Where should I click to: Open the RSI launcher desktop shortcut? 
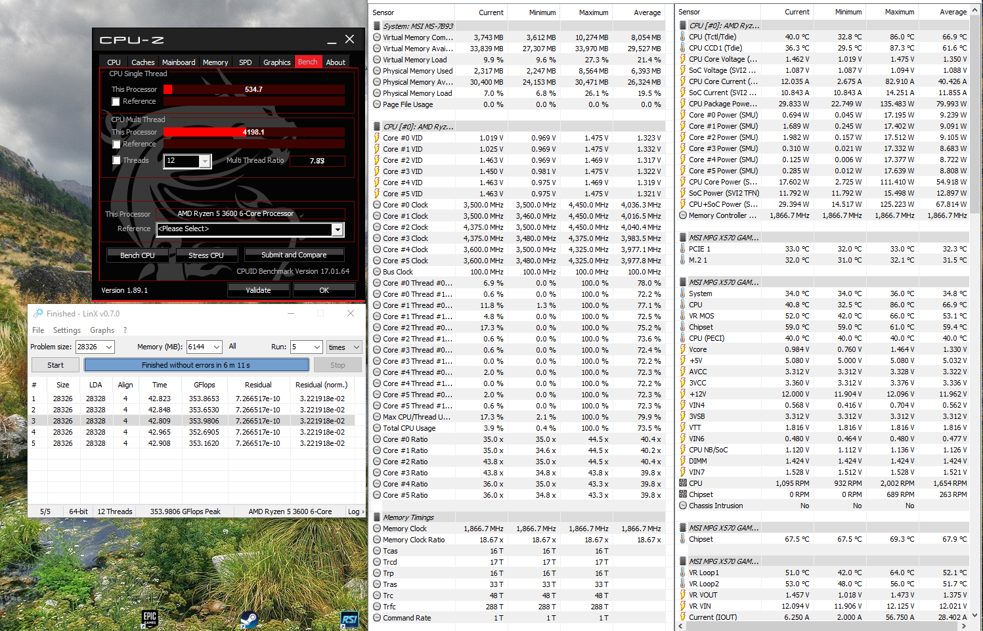tap(349, 619)
